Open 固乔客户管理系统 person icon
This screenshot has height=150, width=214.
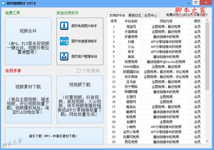64,56
